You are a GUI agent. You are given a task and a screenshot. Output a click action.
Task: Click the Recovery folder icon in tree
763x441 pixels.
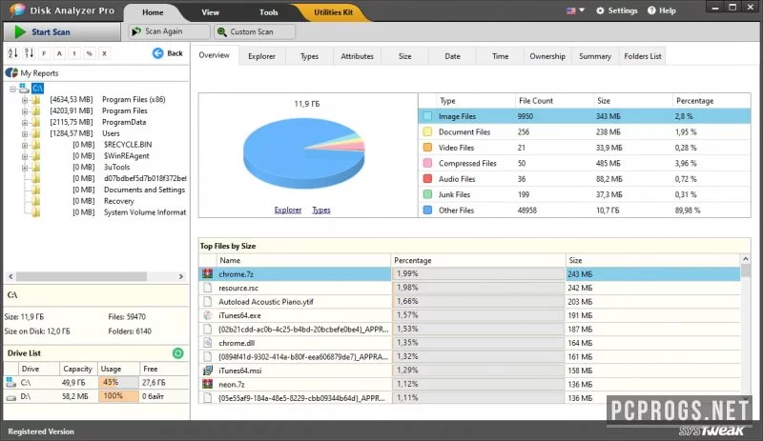[36, 201]
